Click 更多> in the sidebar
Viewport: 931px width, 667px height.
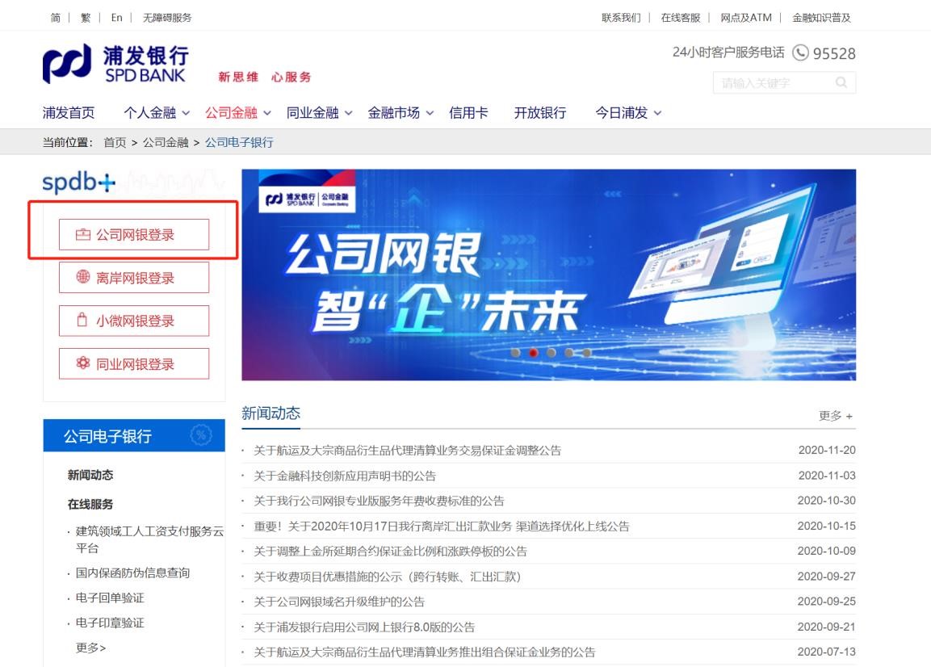(91, 648)
